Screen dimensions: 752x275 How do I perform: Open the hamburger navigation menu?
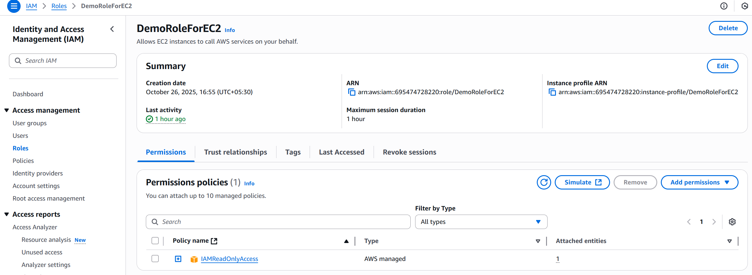[x=14, y=6]
